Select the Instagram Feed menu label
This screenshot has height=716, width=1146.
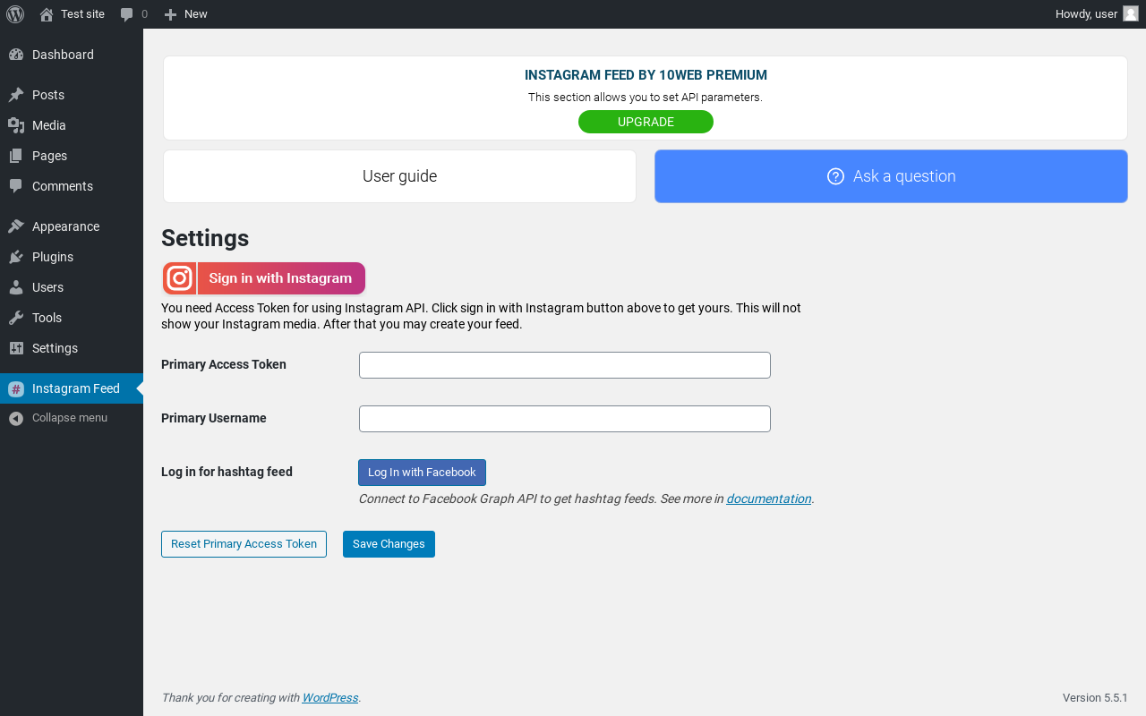76,388
